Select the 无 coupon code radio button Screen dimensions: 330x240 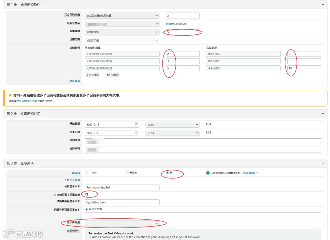pos(167,173)
